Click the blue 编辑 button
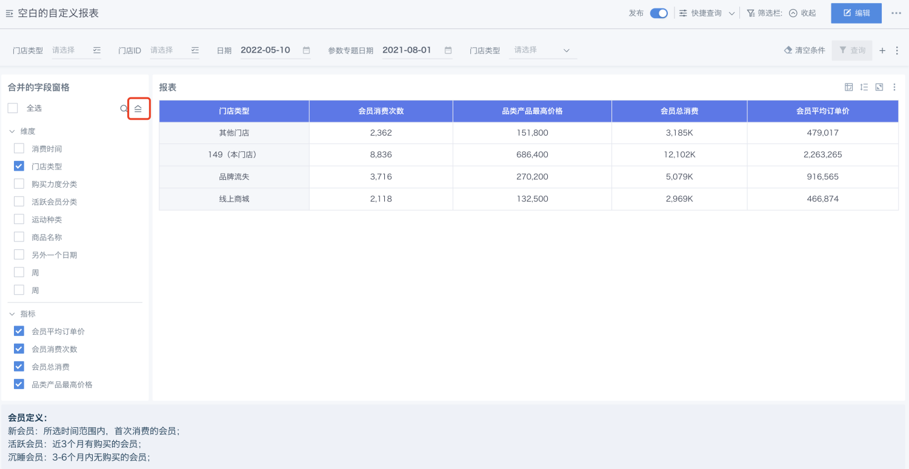 click(856, 13)
